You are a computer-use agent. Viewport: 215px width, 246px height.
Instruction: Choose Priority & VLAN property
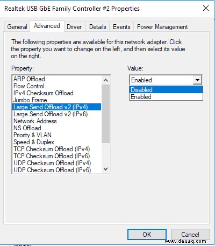(x=57, y=135)
